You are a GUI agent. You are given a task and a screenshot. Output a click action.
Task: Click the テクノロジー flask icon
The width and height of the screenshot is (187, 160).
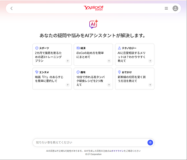119,48
